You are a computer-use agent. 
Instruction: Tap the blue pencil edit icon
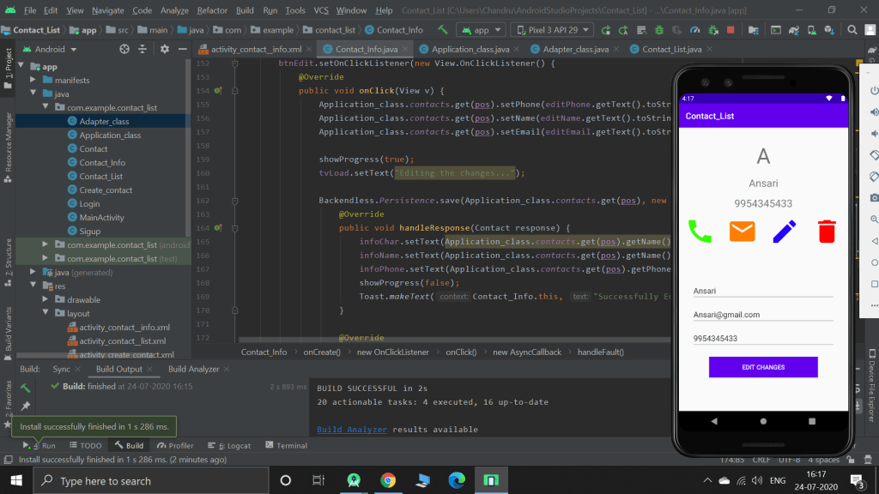(x=784, y=232)
